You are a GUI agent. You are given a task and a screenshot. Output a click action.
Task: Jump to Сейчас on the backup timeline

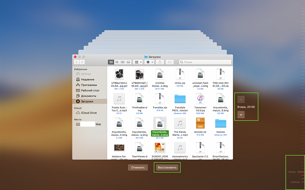coord(295,182)
